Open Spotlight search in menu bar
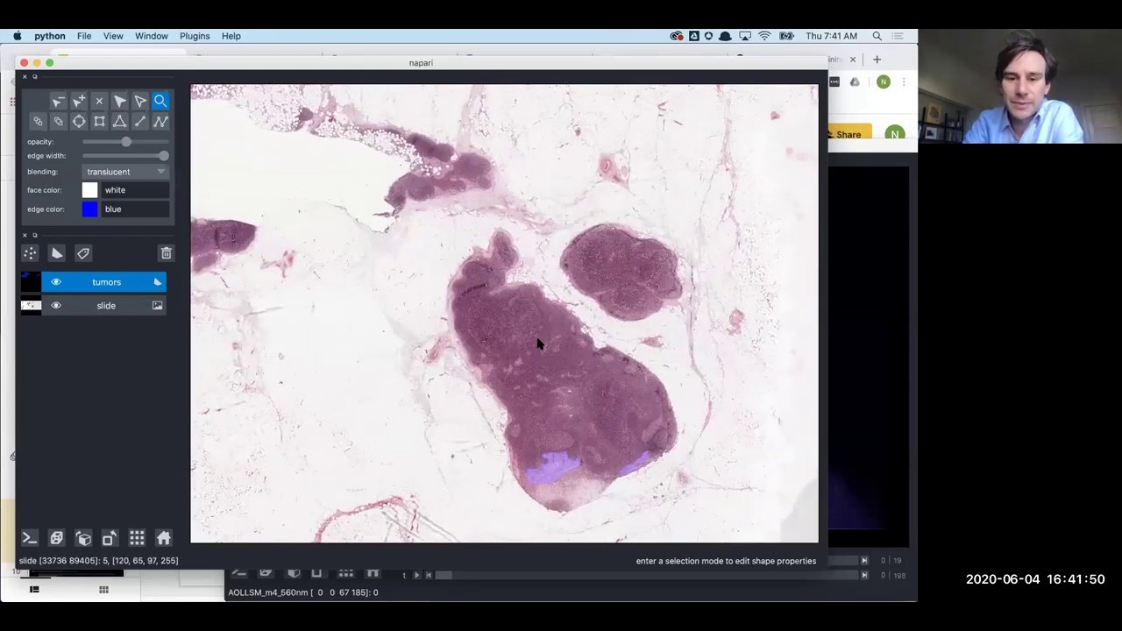 [x=877, y=36]
